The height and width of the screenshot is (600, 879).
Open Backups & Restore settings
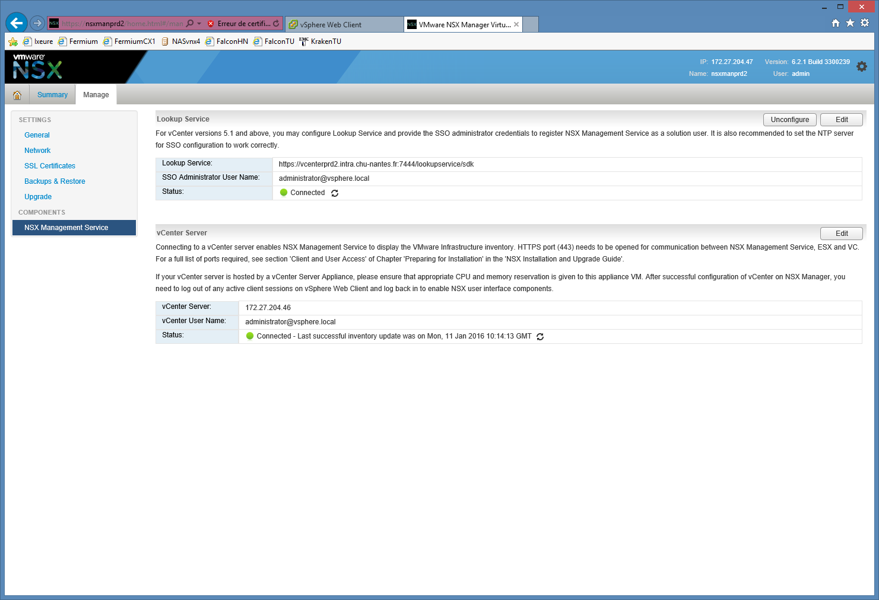[x=55, y=181]
